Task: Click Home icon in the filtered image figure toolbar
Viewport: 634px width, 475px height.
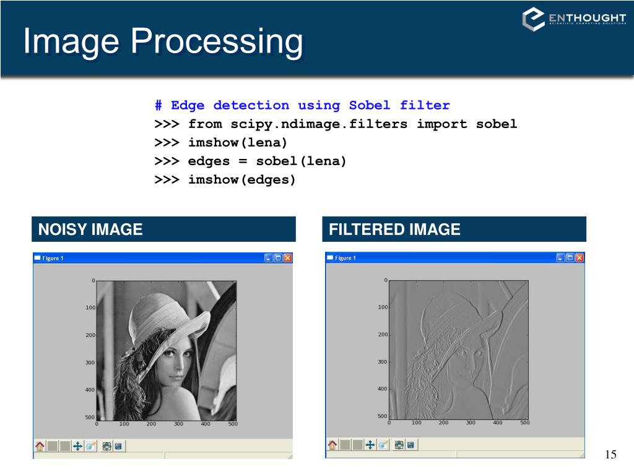Action: coord(332,445)
